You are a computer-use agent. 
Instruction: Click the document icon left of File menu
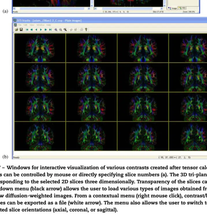(15, 25)
